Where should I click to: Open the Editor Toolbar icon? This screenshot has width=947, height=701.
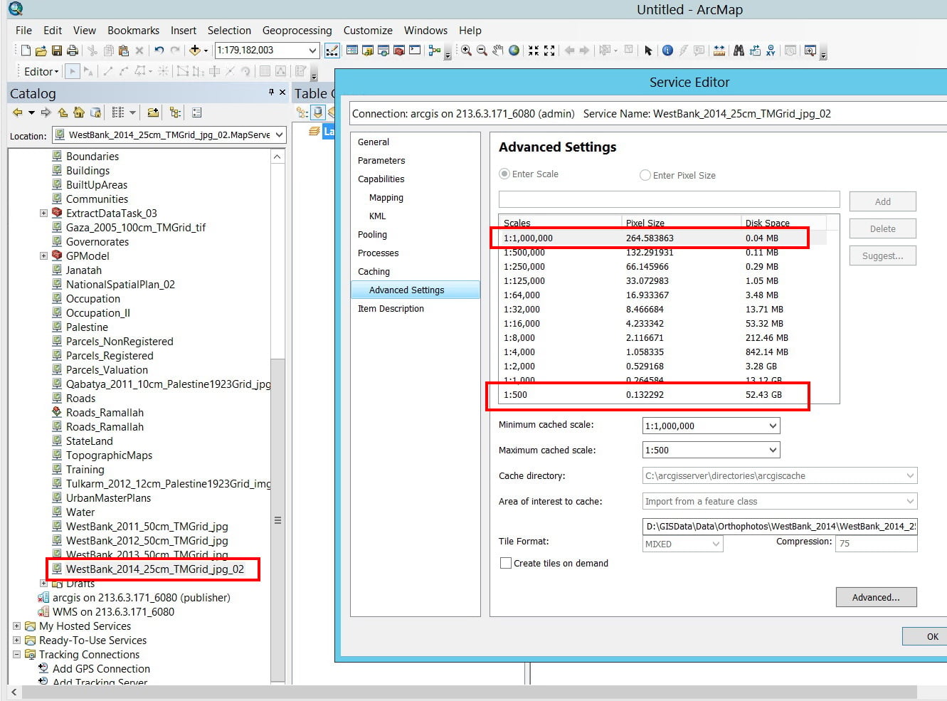332,51
